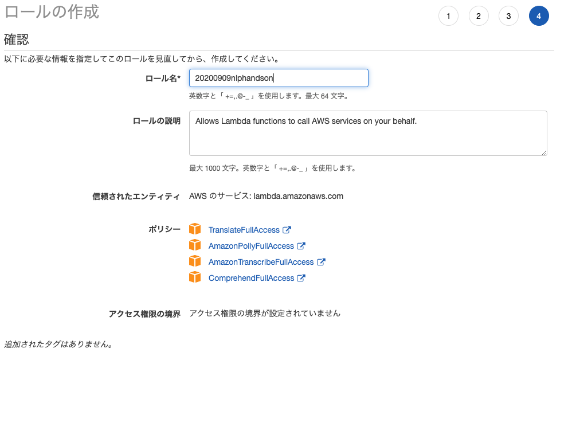Click the AmazonTranscribeFullAccess orange box icon
Image resolution: width=572 pixels, height=427 pixels.
[x=195, y=261]
